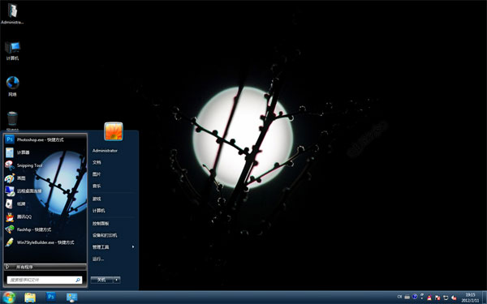The width and height of the screenshot is (487, 304).
Task: Launch Win7StyleBuilder.exe shortcut
Action: tap(45, 242)
